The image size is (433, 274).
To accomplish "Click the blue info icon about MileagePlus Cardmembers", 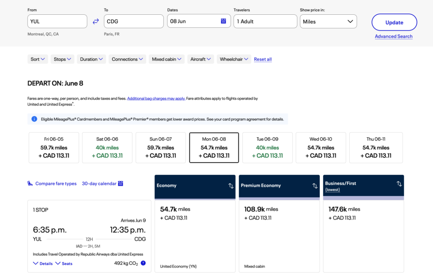I will point(34,119).
